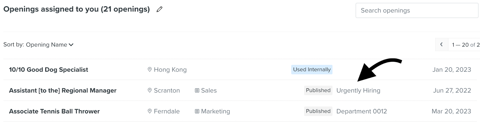Open the 10/10 Good Dog Specialist opening
Viewport: 480px width, 125px height.
click(49, 70)
